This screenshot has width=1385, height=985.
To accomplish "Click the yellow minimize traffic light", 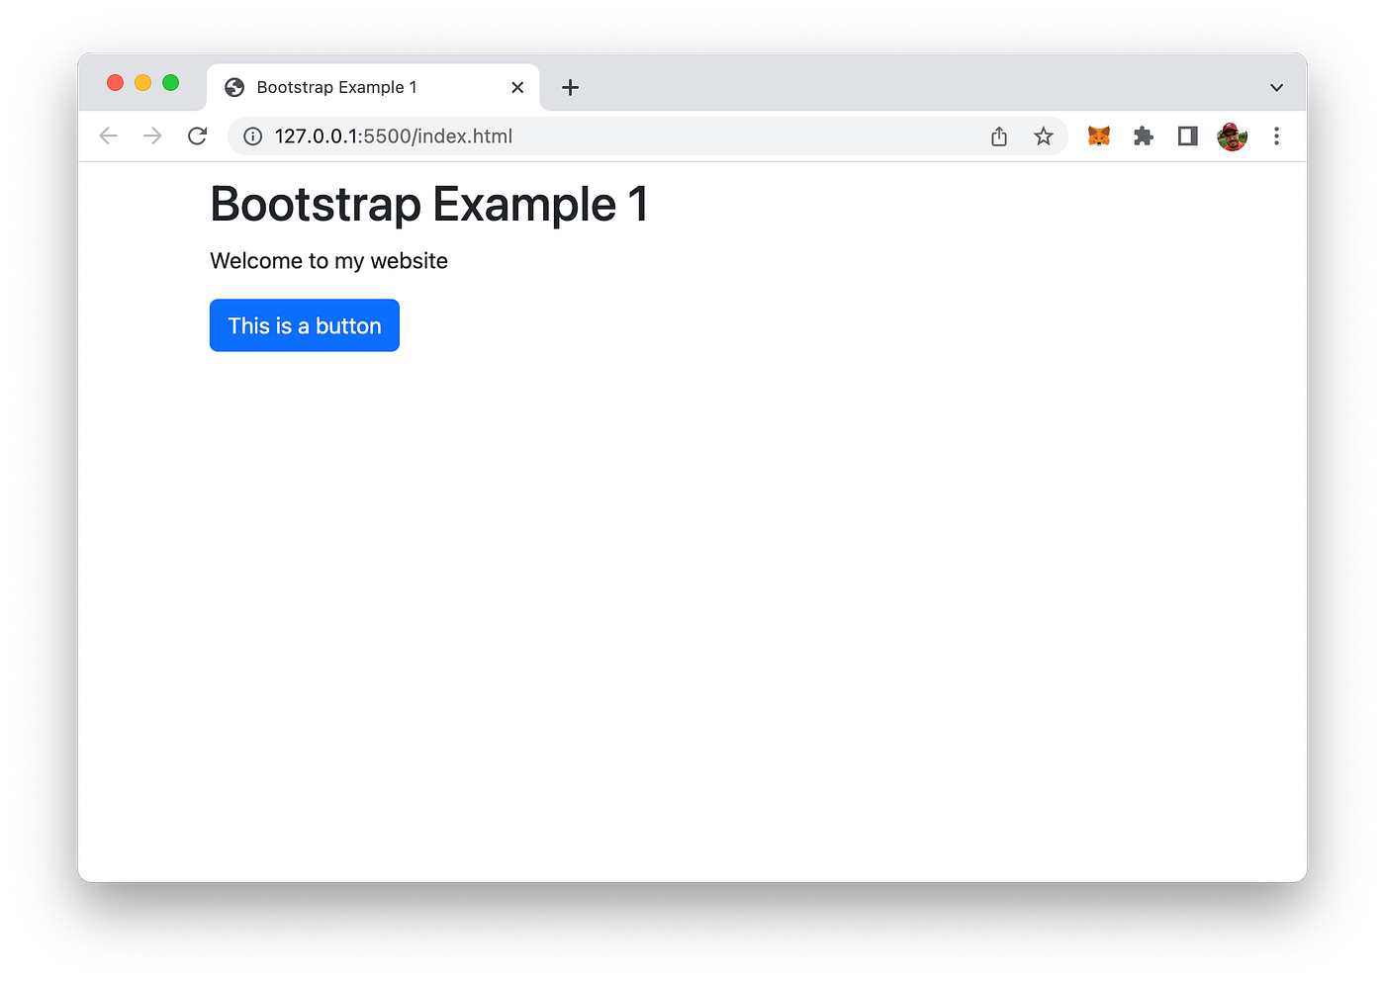I will 142,83.
